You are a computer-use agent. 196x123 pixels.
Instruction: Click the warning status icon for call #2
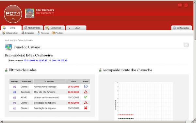(86, 103)
